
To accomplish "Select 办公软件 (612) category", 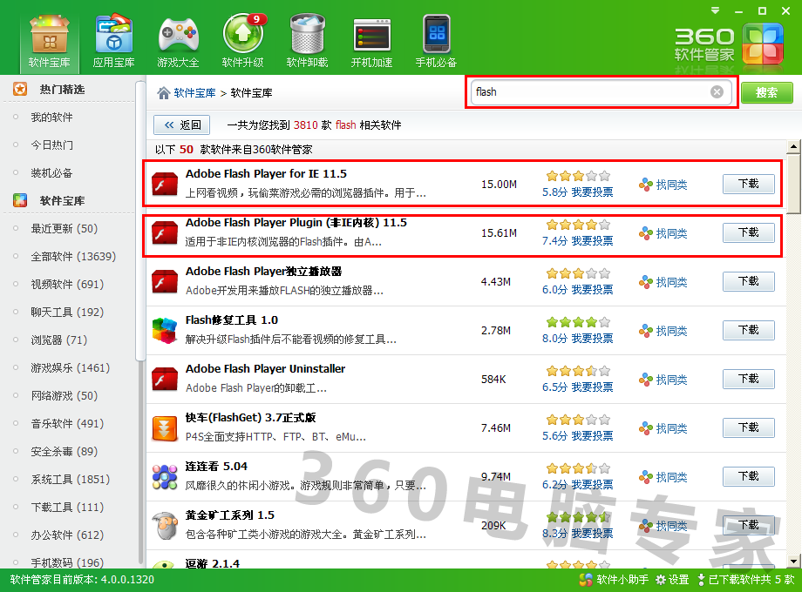I will pyautogui.click(x=67, y=535).
